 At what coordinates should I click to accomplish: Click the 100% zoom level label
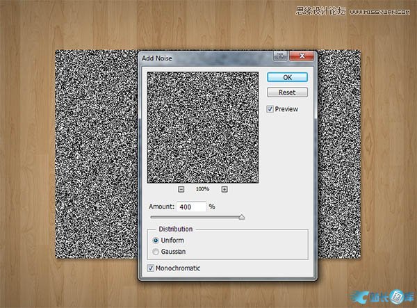(203, 189)
